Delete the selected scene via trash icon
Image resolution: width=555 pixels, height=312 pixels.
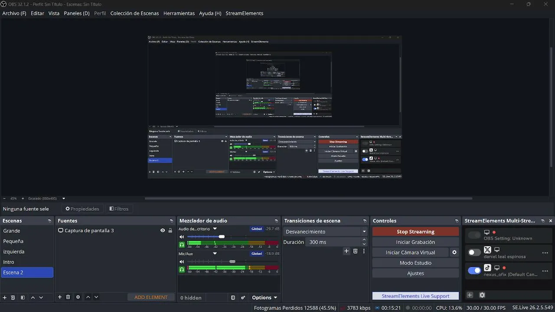[13, 298]
